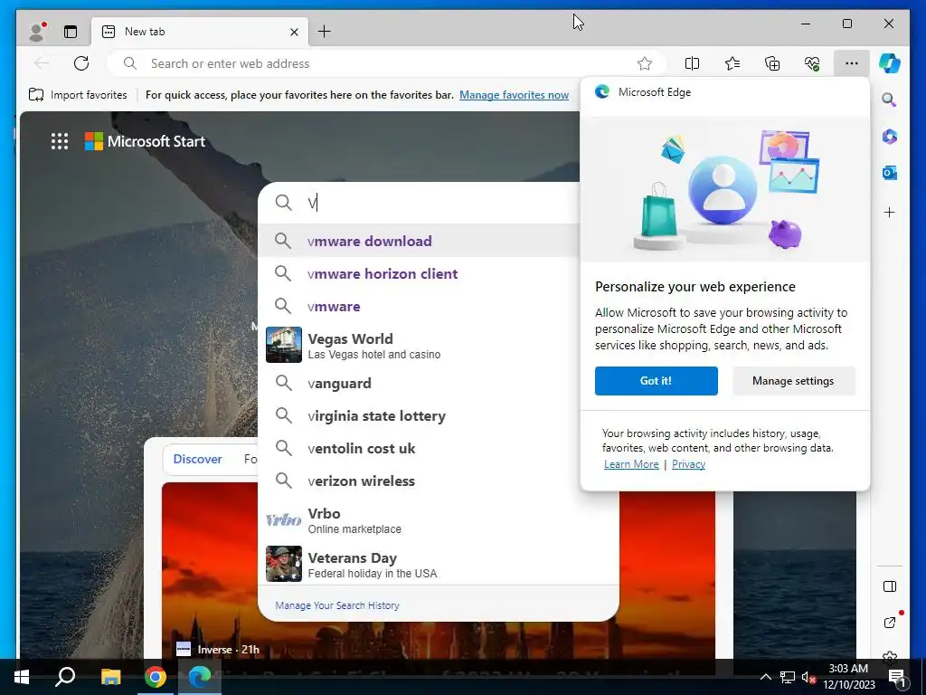
Task: Open Browser essentials heart icon
Action: (x=812, y=63)
